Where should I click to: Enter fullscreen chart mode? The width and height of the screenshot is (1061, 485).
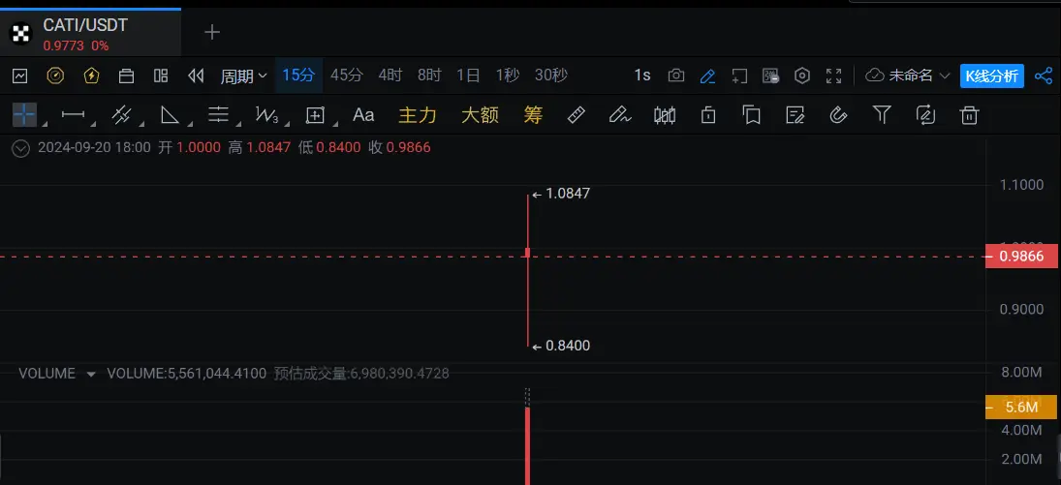pos(833,76)
